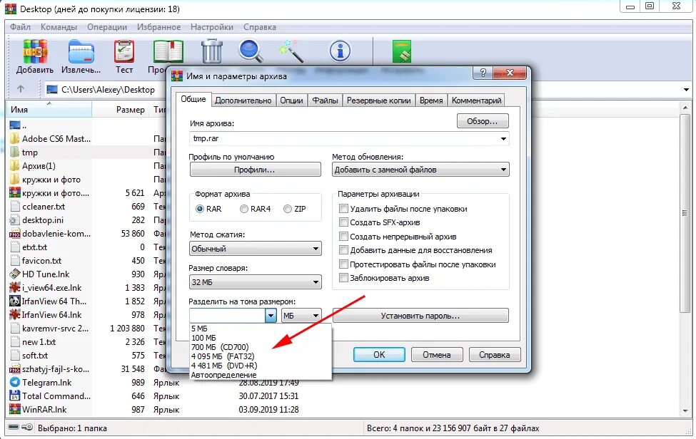Choose 4 095 МБ (FAT32) volume size
The image size is (696, 439).
coord(223,356)
